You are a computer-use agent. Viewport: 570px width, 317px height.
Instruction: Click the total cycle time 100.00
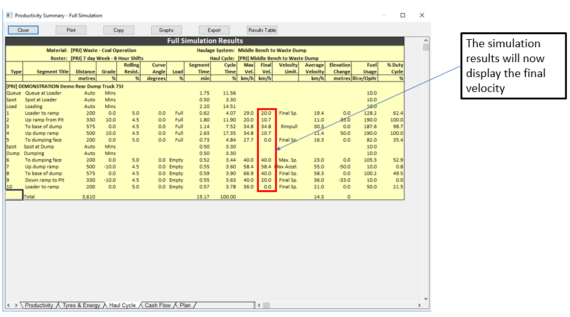click(x=228, y=197)
